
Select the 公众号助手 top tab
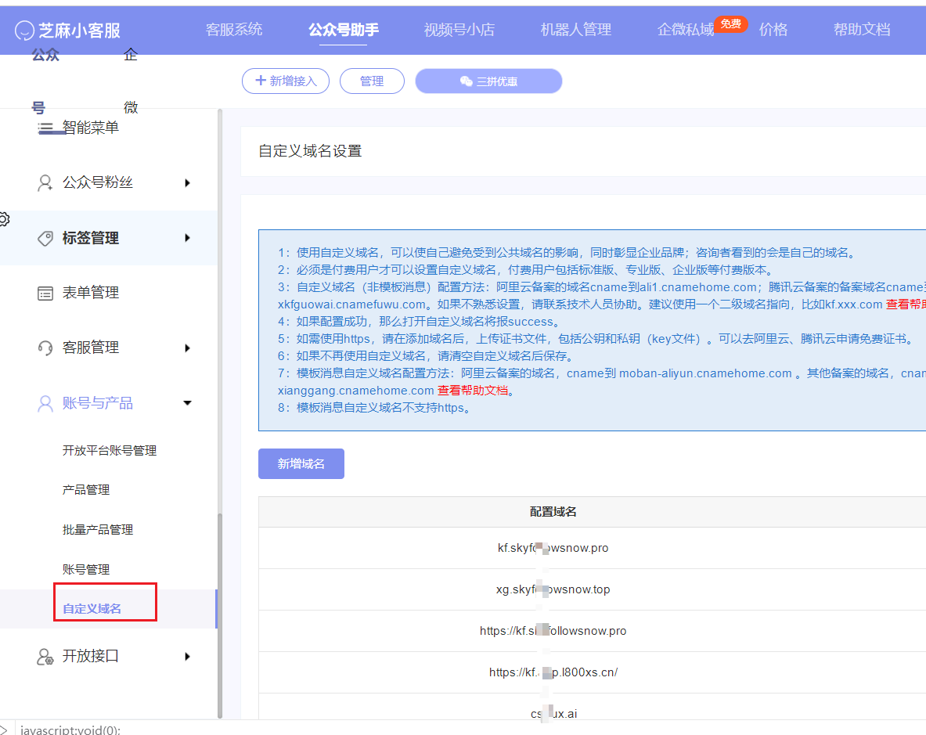(x=344, y=30)
